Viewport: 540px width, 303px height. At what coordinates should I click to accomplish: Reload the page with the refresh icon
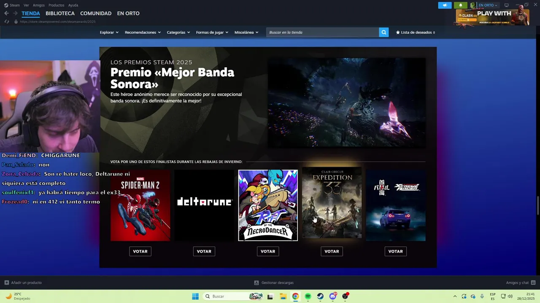(x=6, y=21)
